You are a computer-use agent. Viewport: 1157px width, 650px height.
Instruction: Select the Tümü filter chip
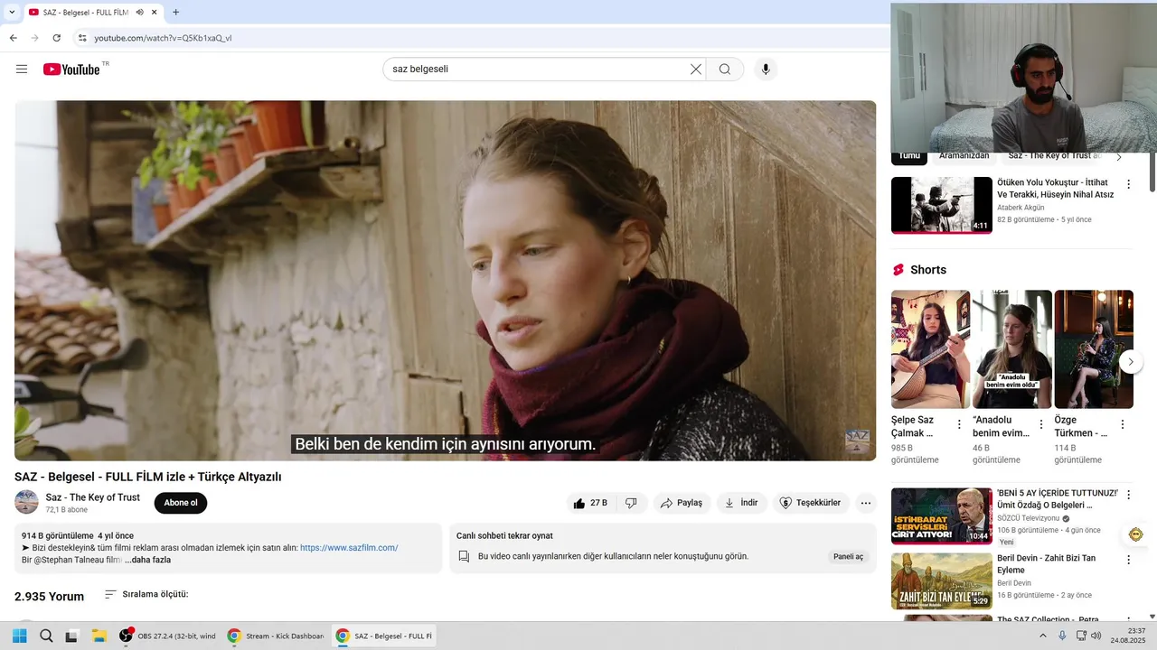point(908,156)
